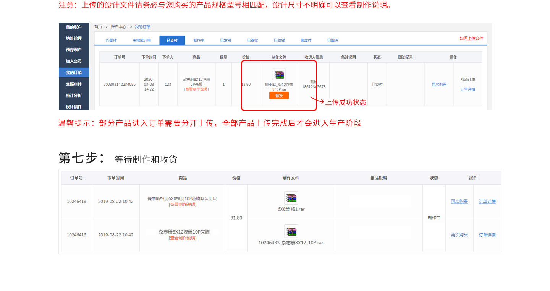Select 预存账户 sidebar item

click(74, 50)
